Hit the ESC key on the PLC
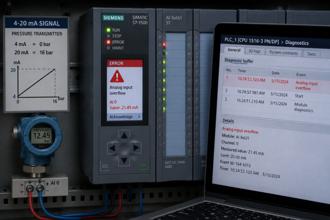This screenshot has width=330, height=220. click(105, 166)
